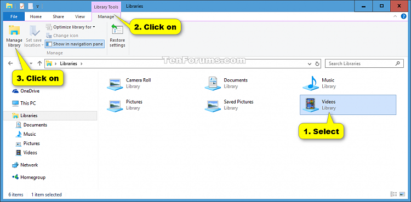The width and height of the screenshot is (411, 202).
Task: Select the Manage ribbon tab
Action: tap(106, 16)
